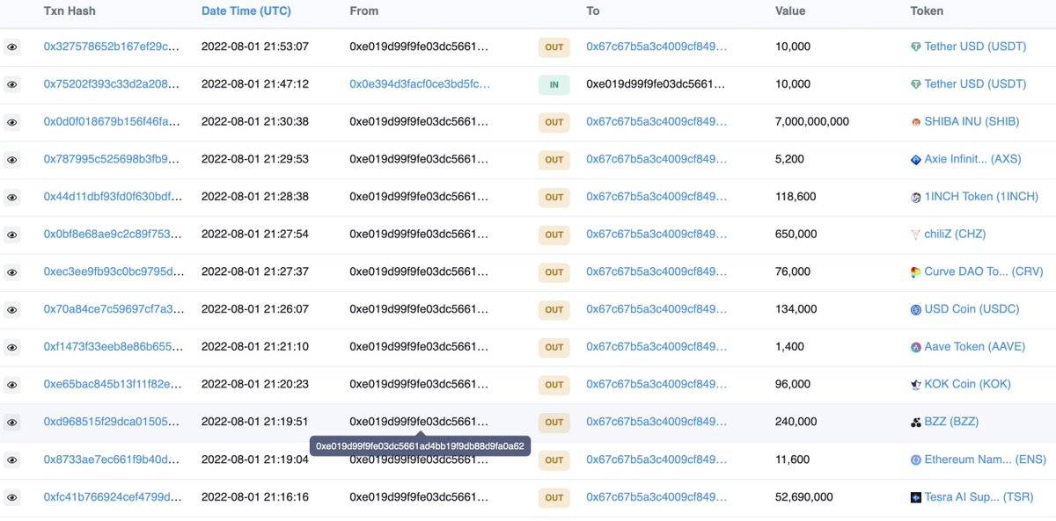Open transaction hash 0x0bf8e68ae9c2c89f753

point(113,235)
